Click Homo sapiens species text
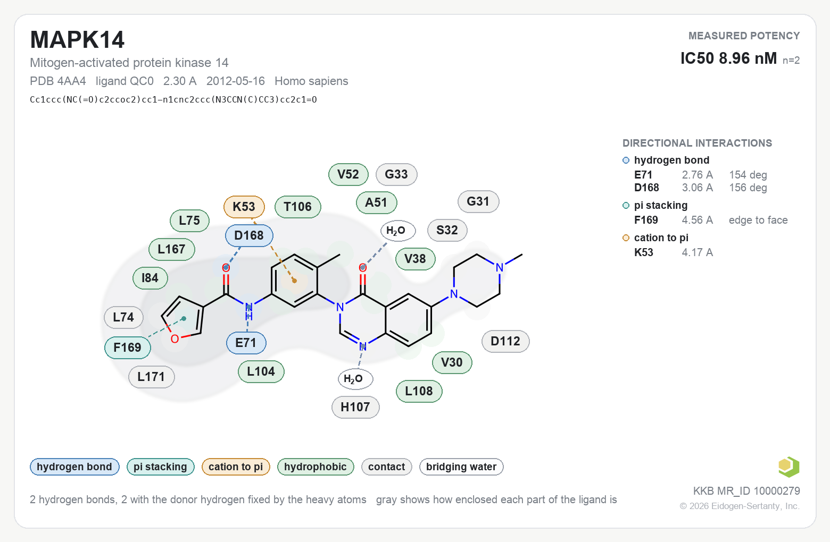The image size is (830, 542). (311, 81)
